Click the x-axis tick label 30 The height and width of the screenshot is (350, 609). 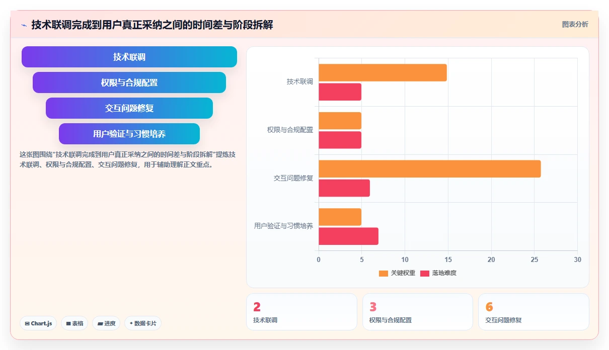(x=577, y=259)
